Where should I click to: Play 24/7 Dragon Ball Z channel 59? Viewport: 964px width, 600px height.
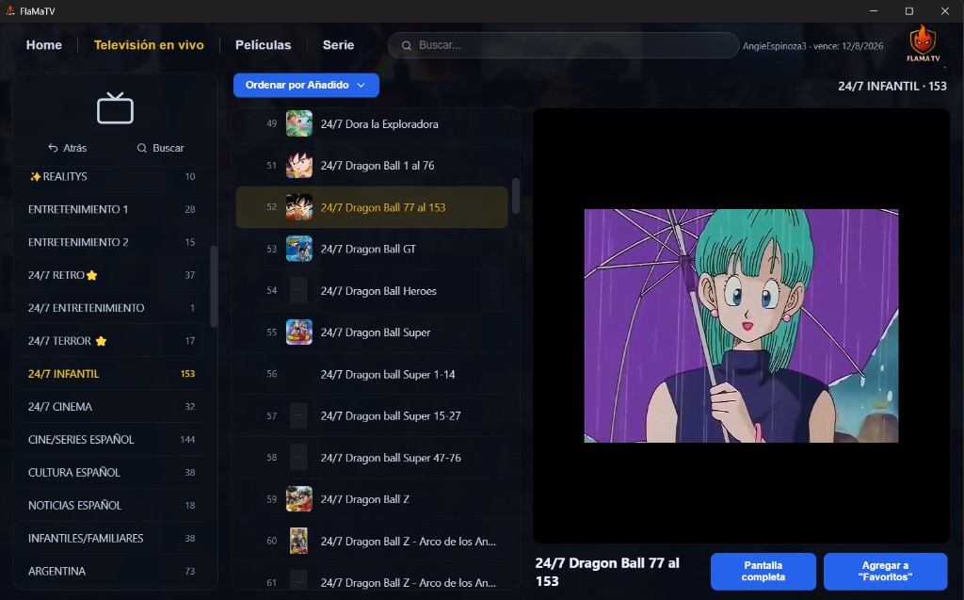tap(372, 499)
